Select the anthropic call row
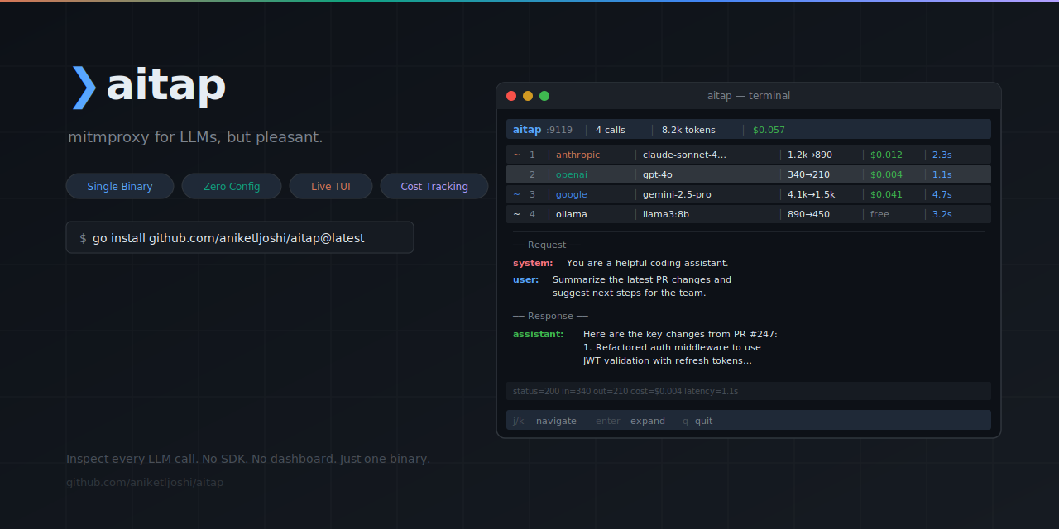This screenshot has height=529, width=1059. click(x=749, y=155)
